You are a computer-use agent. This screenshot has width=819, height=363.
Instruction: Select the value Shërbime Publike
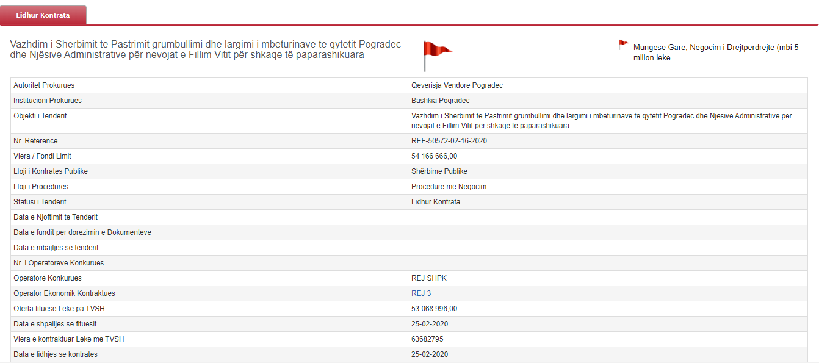(439, 171)
